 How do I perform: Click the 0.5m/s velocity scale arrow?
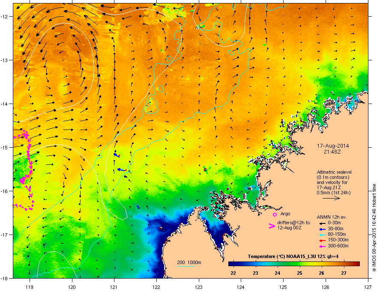(x=331, y=198)
